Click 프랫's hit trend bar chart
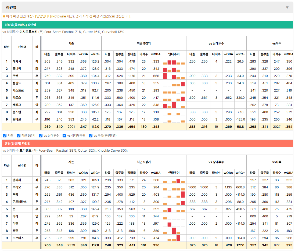 tap(174, 231)
